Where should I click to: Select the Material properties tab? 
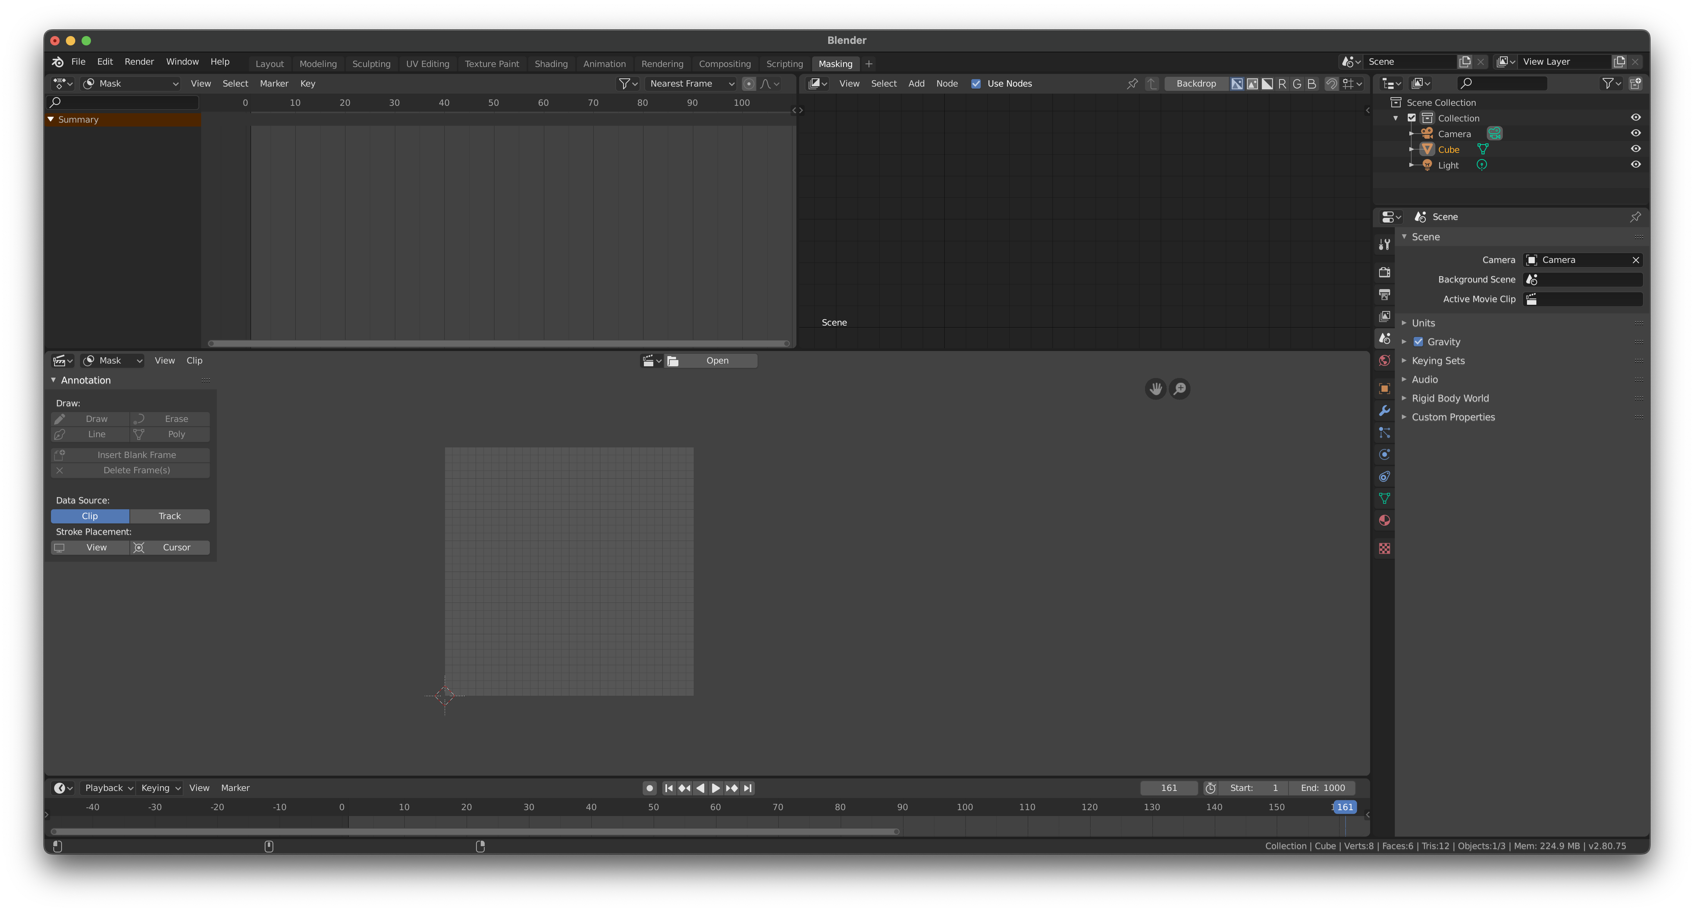click(1384, 520)
